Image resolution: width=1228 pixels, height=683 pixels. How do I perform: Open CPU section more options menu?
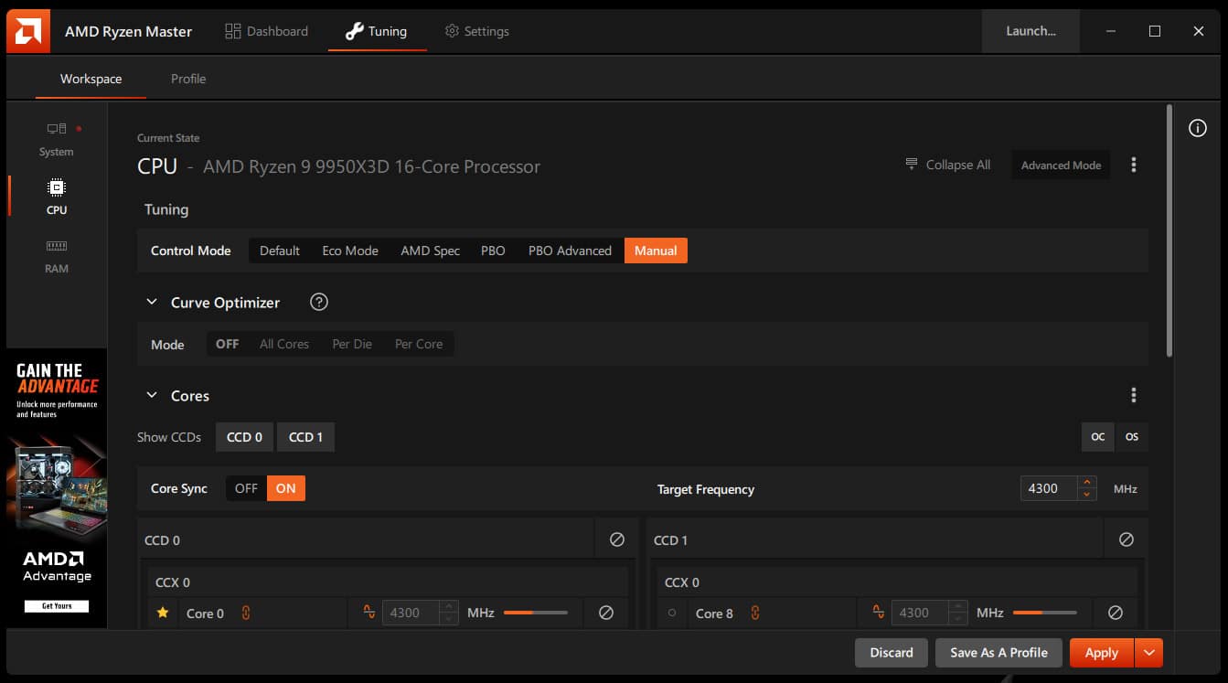1134,165
